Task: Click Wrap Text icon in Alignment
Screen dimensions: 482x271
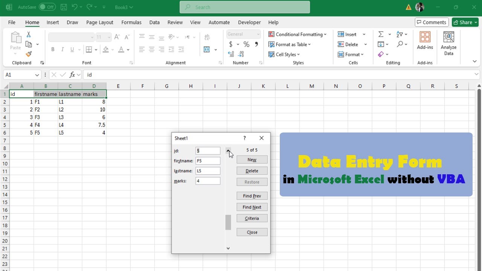Action: click(x=207, y=37)
